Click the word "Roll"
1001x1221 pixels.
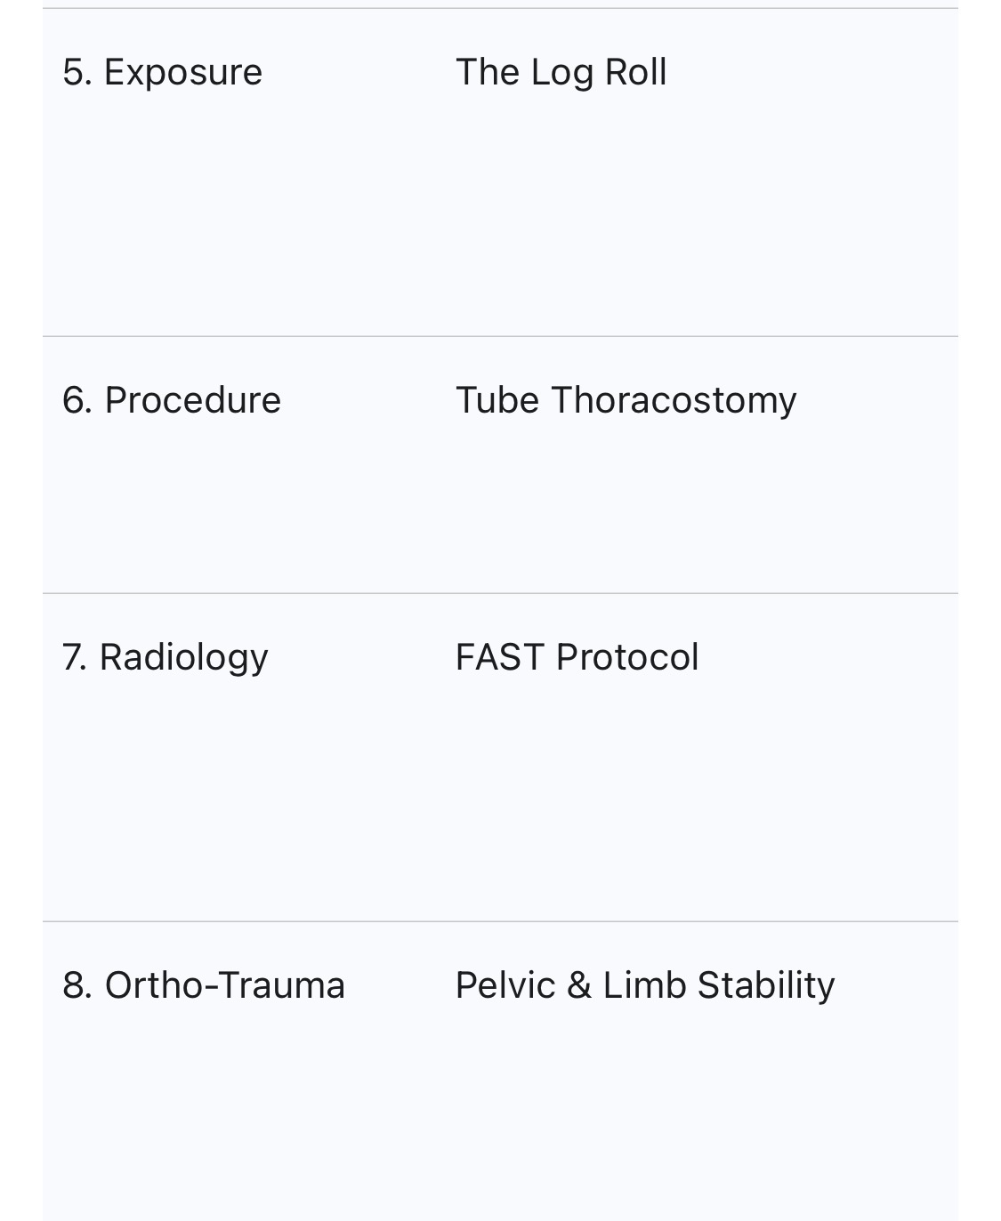point(635,72)
